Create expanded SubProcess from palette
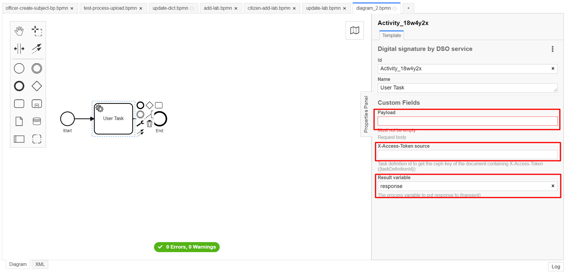565x273 pixels. pos(37,104)
